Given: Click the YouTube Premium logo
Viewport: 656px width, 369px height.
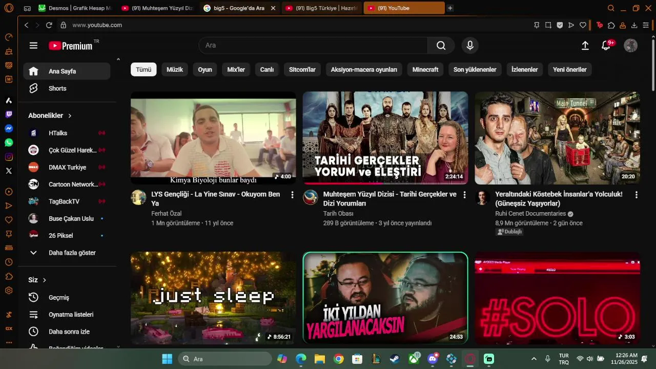Looking at the screenshot, I should coord(71,46).
